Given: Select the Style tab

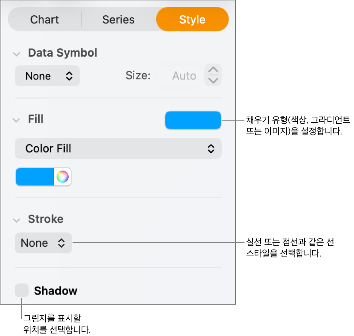Looking at the screenshot, I should click(192, 20).
